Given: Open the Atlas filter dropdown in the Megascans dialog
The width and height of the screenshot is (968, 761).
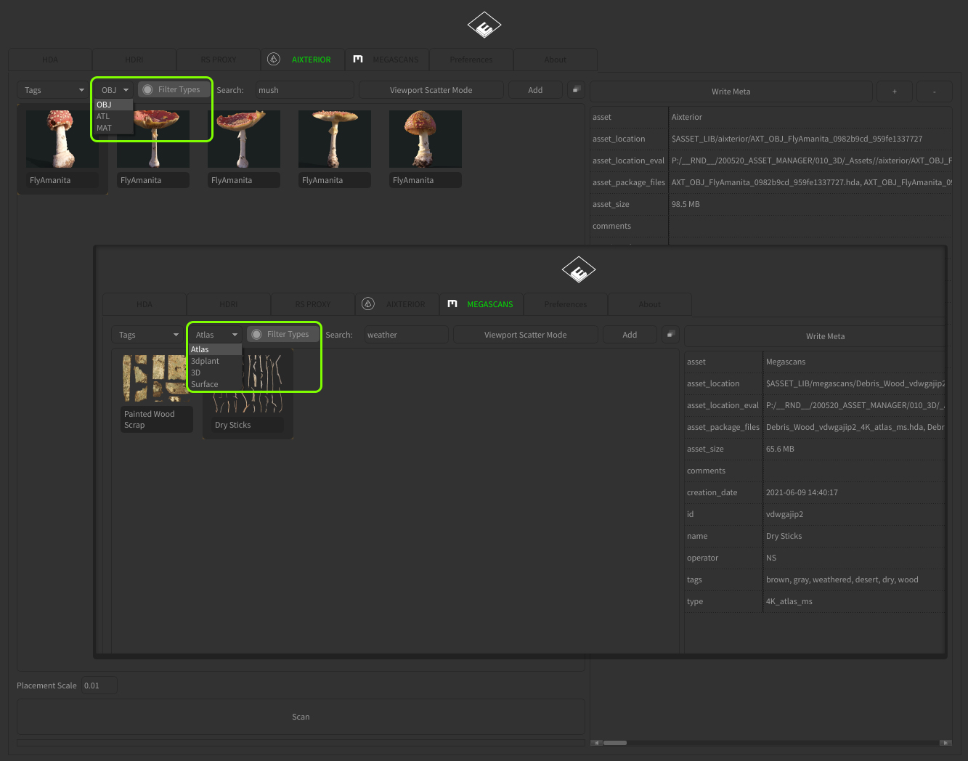Looking at the screenshot, I should coord(215,334).
